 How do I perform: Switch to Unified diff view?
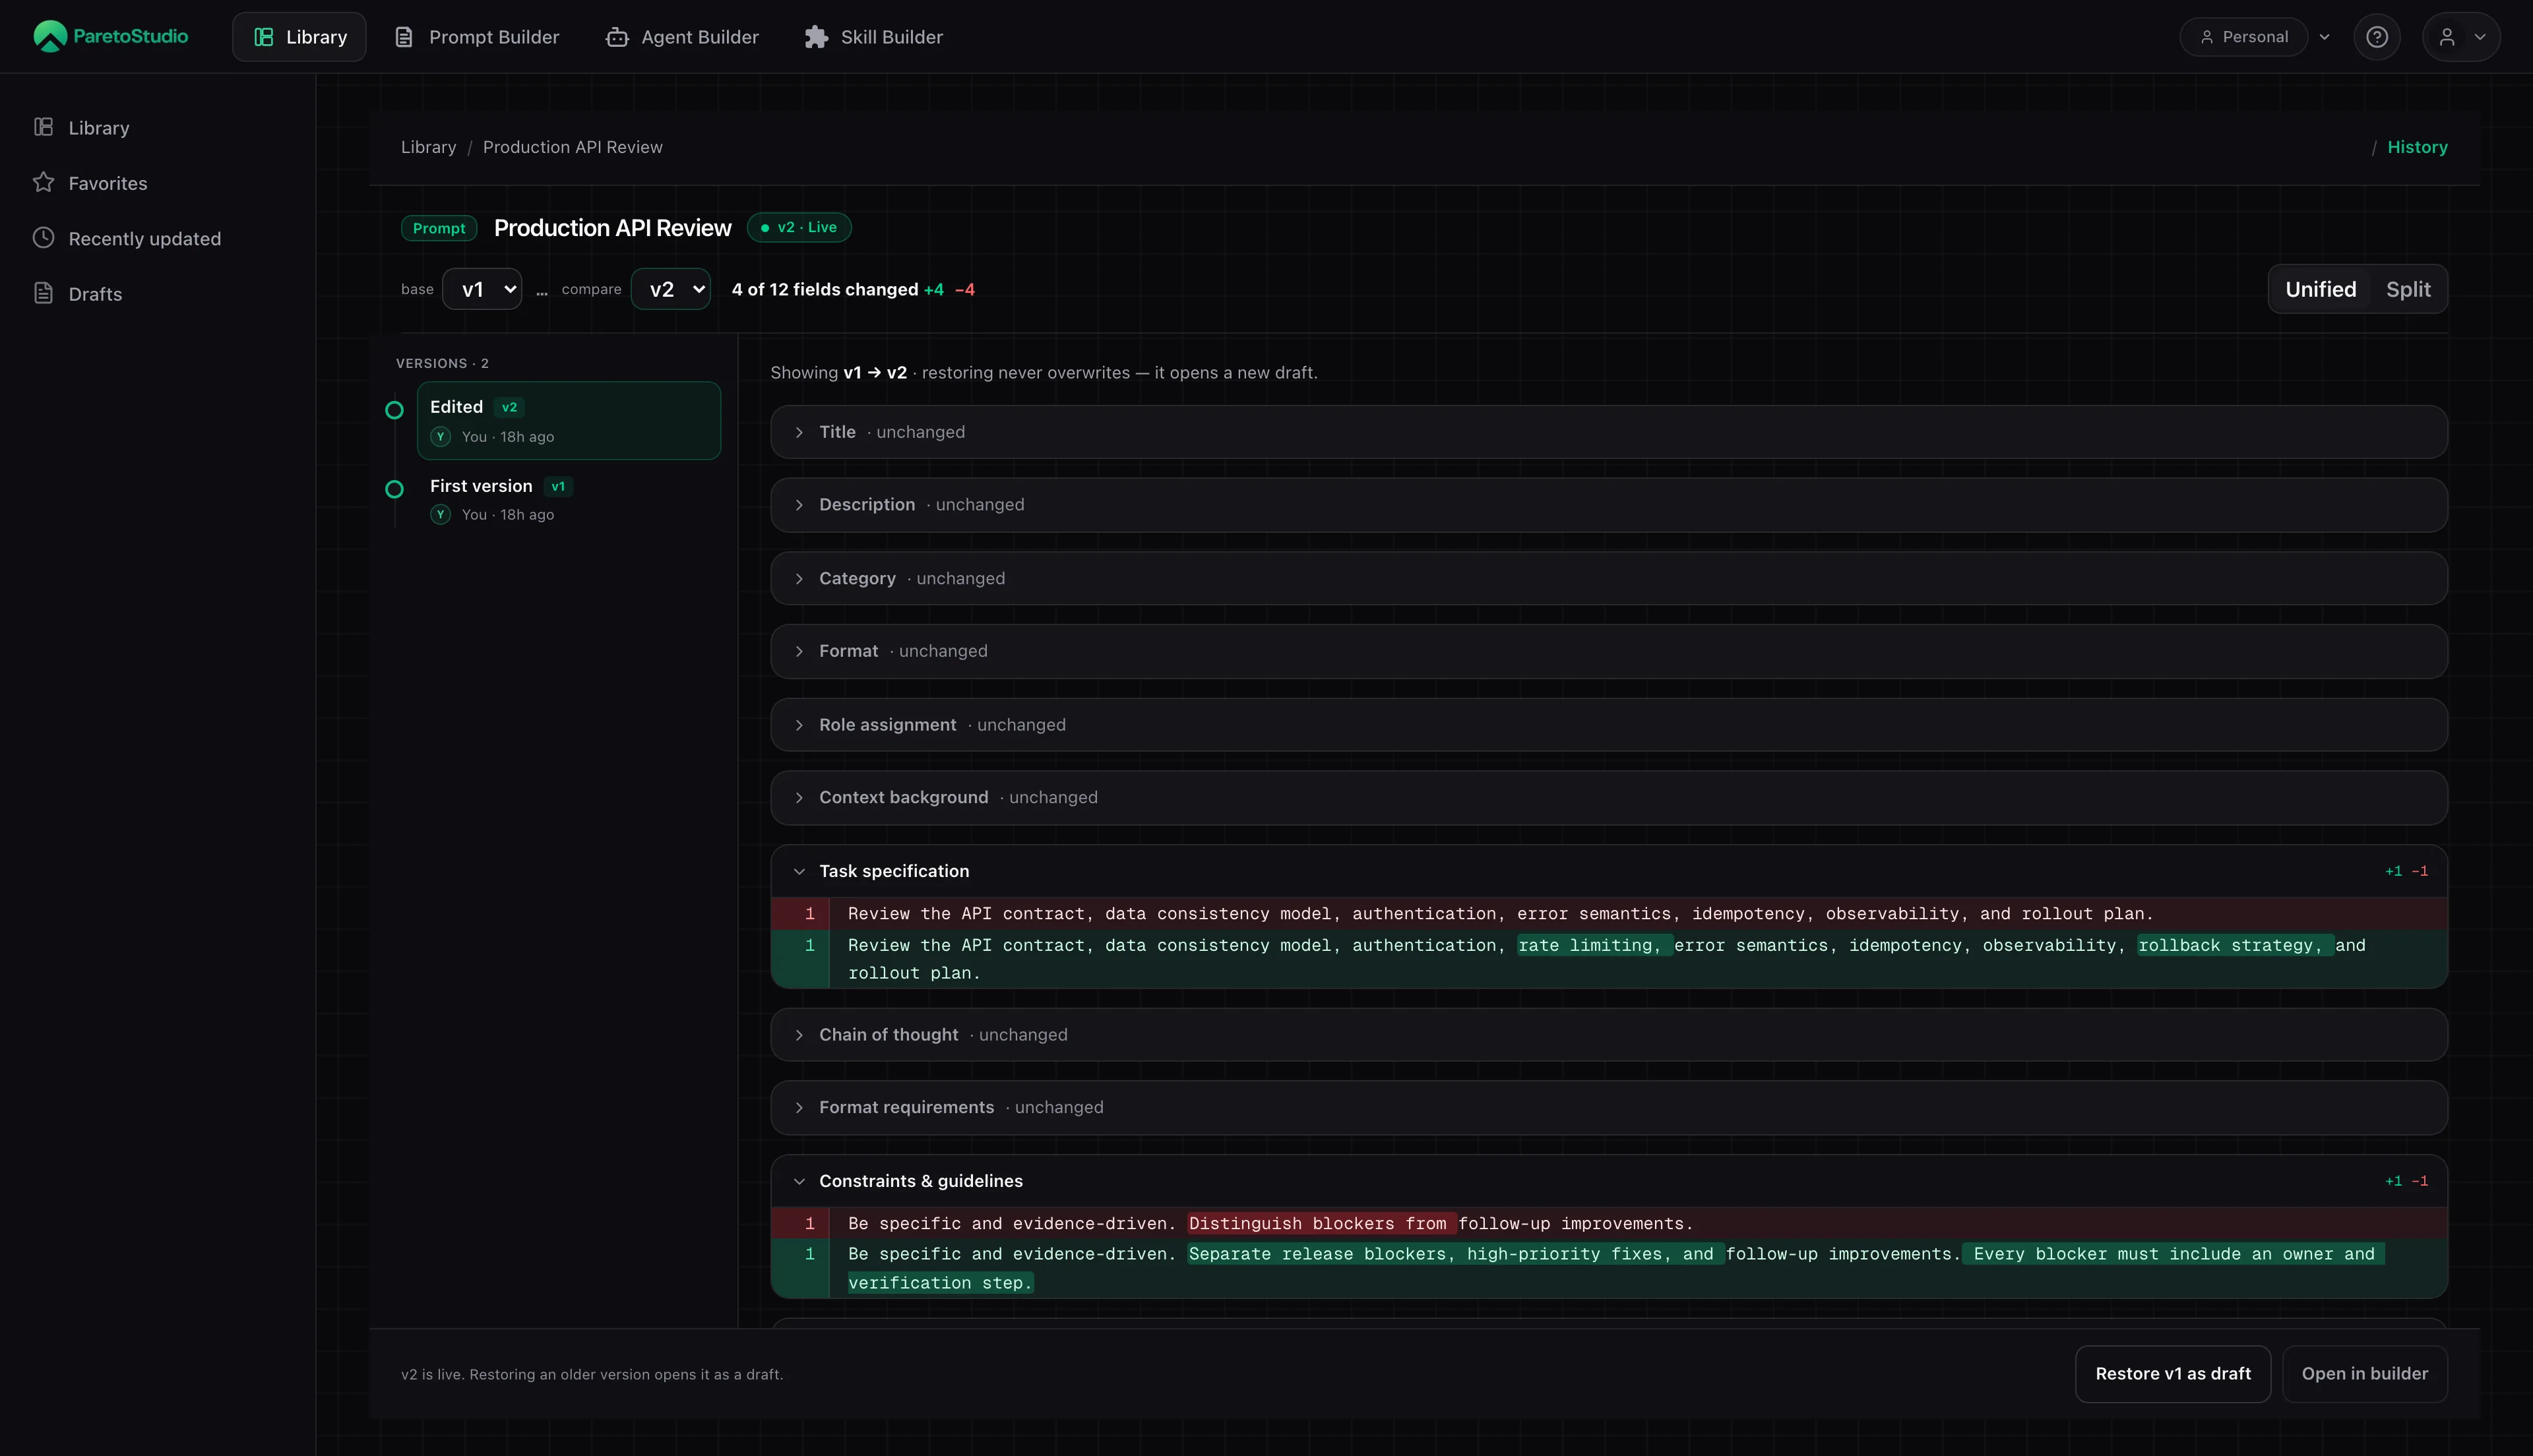(2320, 289)
